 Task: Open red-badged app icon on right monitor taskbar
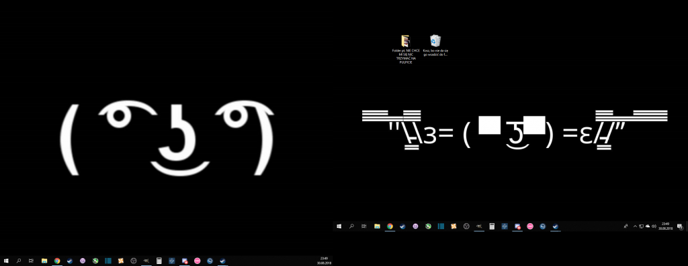[517, 226]
